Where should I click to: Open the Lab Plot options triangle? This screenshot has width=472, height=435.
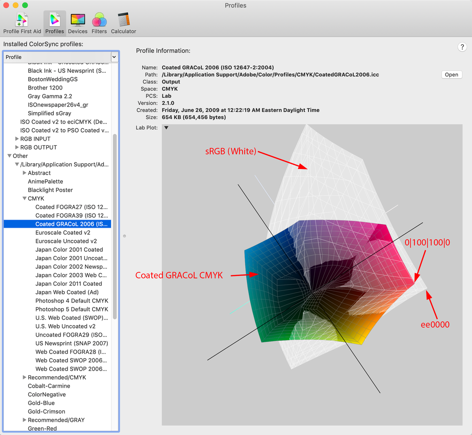(166, 128)
